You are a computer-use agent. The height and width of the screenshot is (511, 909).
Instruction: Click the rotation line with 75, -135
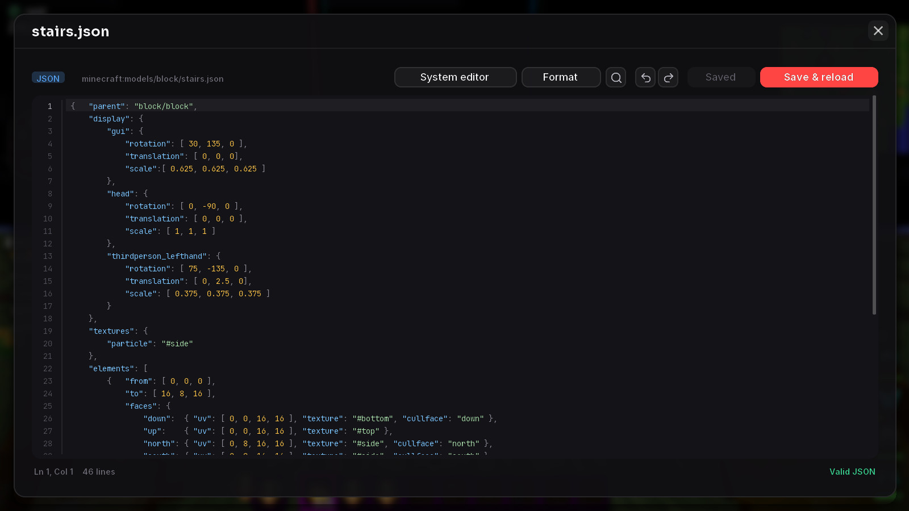click(189, 269)
